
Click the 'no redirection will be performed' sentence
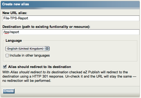pyautogui.click(x=27, y=81)
